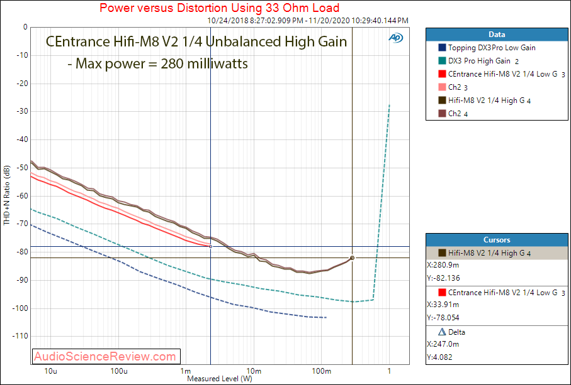Click 'CEntrance Hifi-M8 V2 1/4 Low G' in Data
Image resolution: width=571 pixels, height=385 pixels.
[x=507, y=74]
